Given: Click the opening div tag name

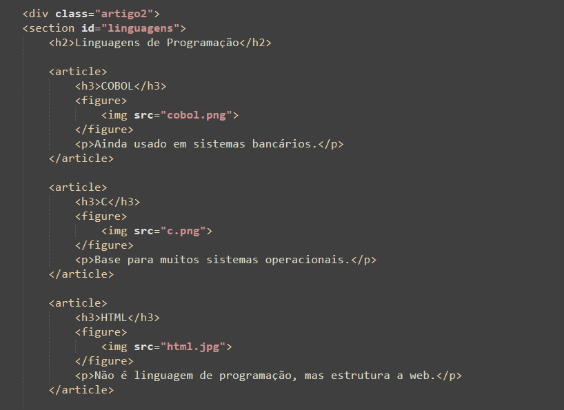Looking at the screenshot, I should 39,14.
